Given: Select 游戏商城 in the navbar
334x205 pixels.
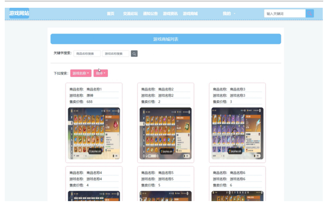Looking at the screenshot, I should pos(190,14).
